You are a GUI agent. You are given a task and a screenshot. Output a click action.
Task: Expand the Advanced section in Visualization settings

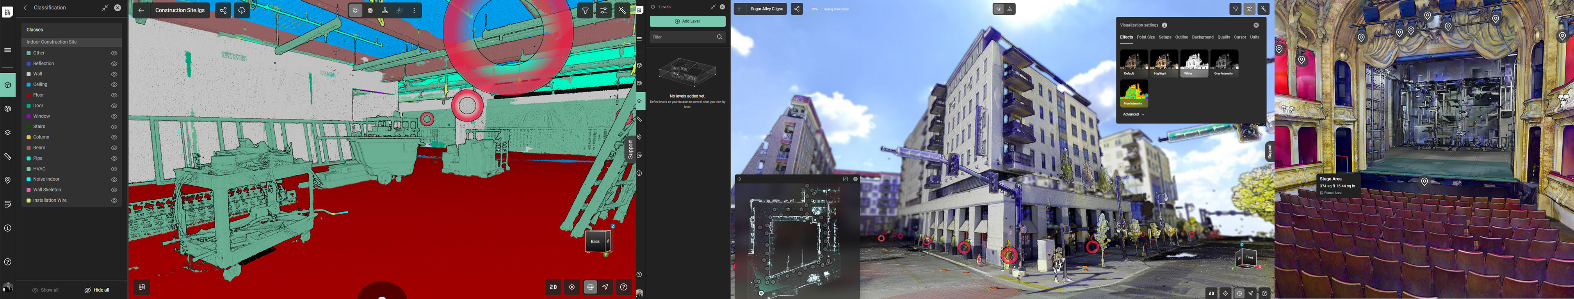tap(1133, 114)
